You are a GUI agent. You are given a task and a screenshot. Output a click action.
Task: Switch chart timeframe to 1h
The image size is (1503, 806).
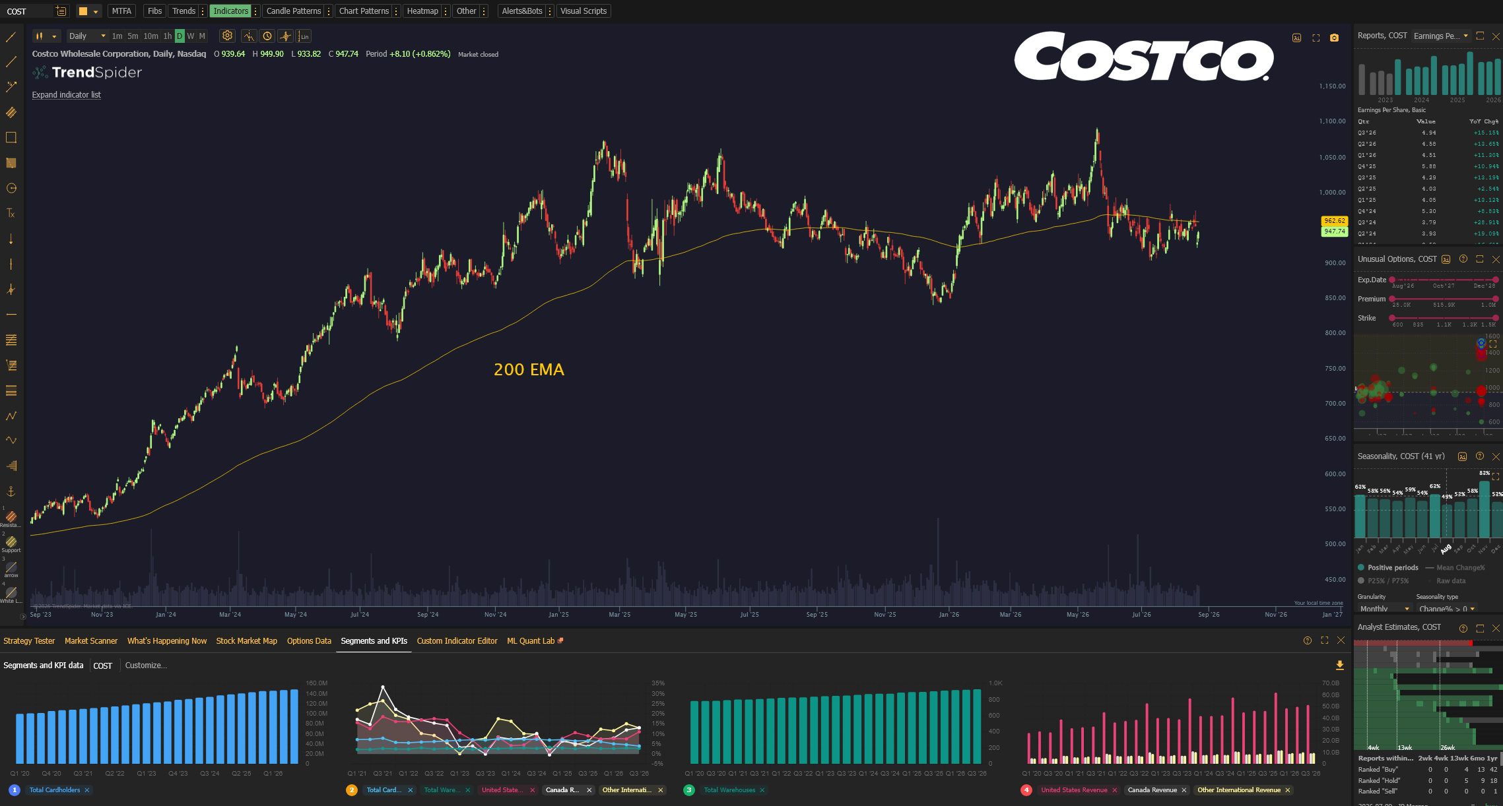click(168, 36)
